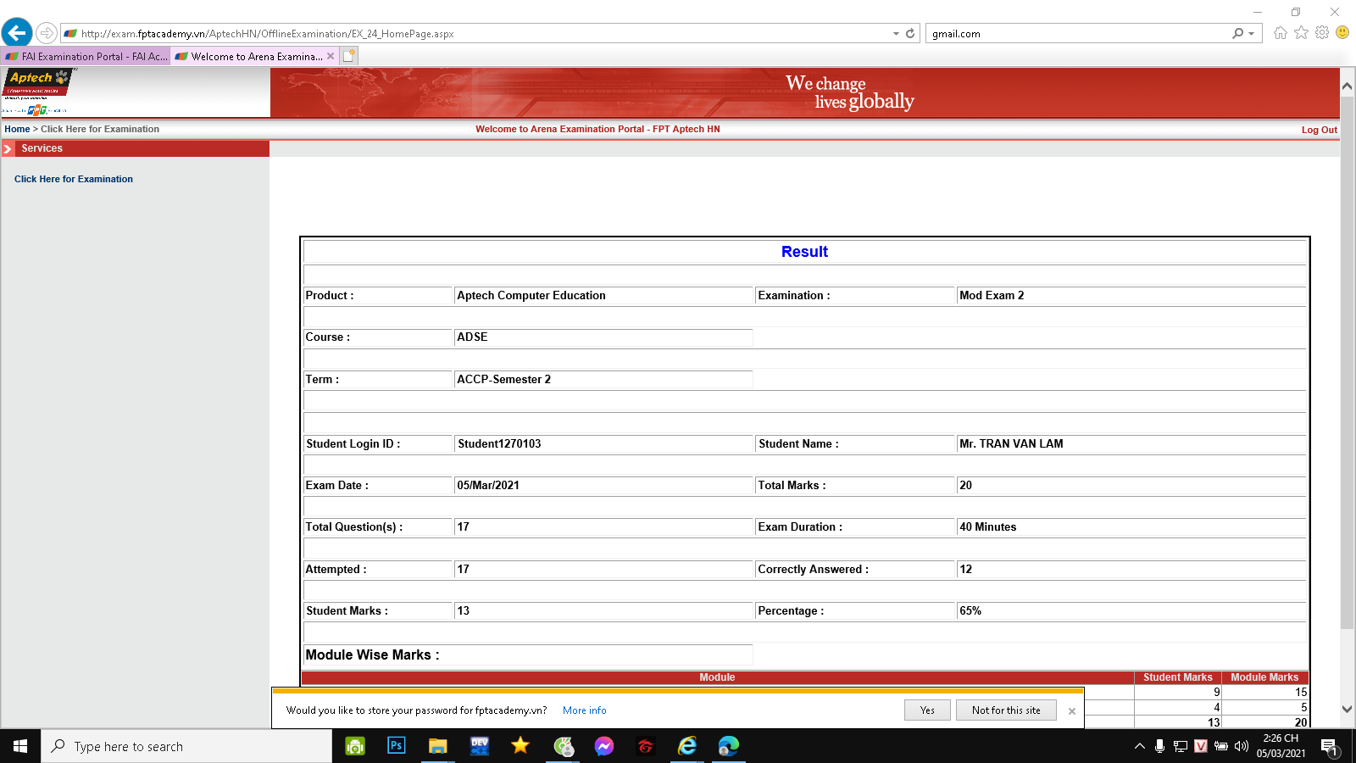
Task: Launch Photoshop from the taskbar
Action: pyautogui.click(x=396, y=746)
